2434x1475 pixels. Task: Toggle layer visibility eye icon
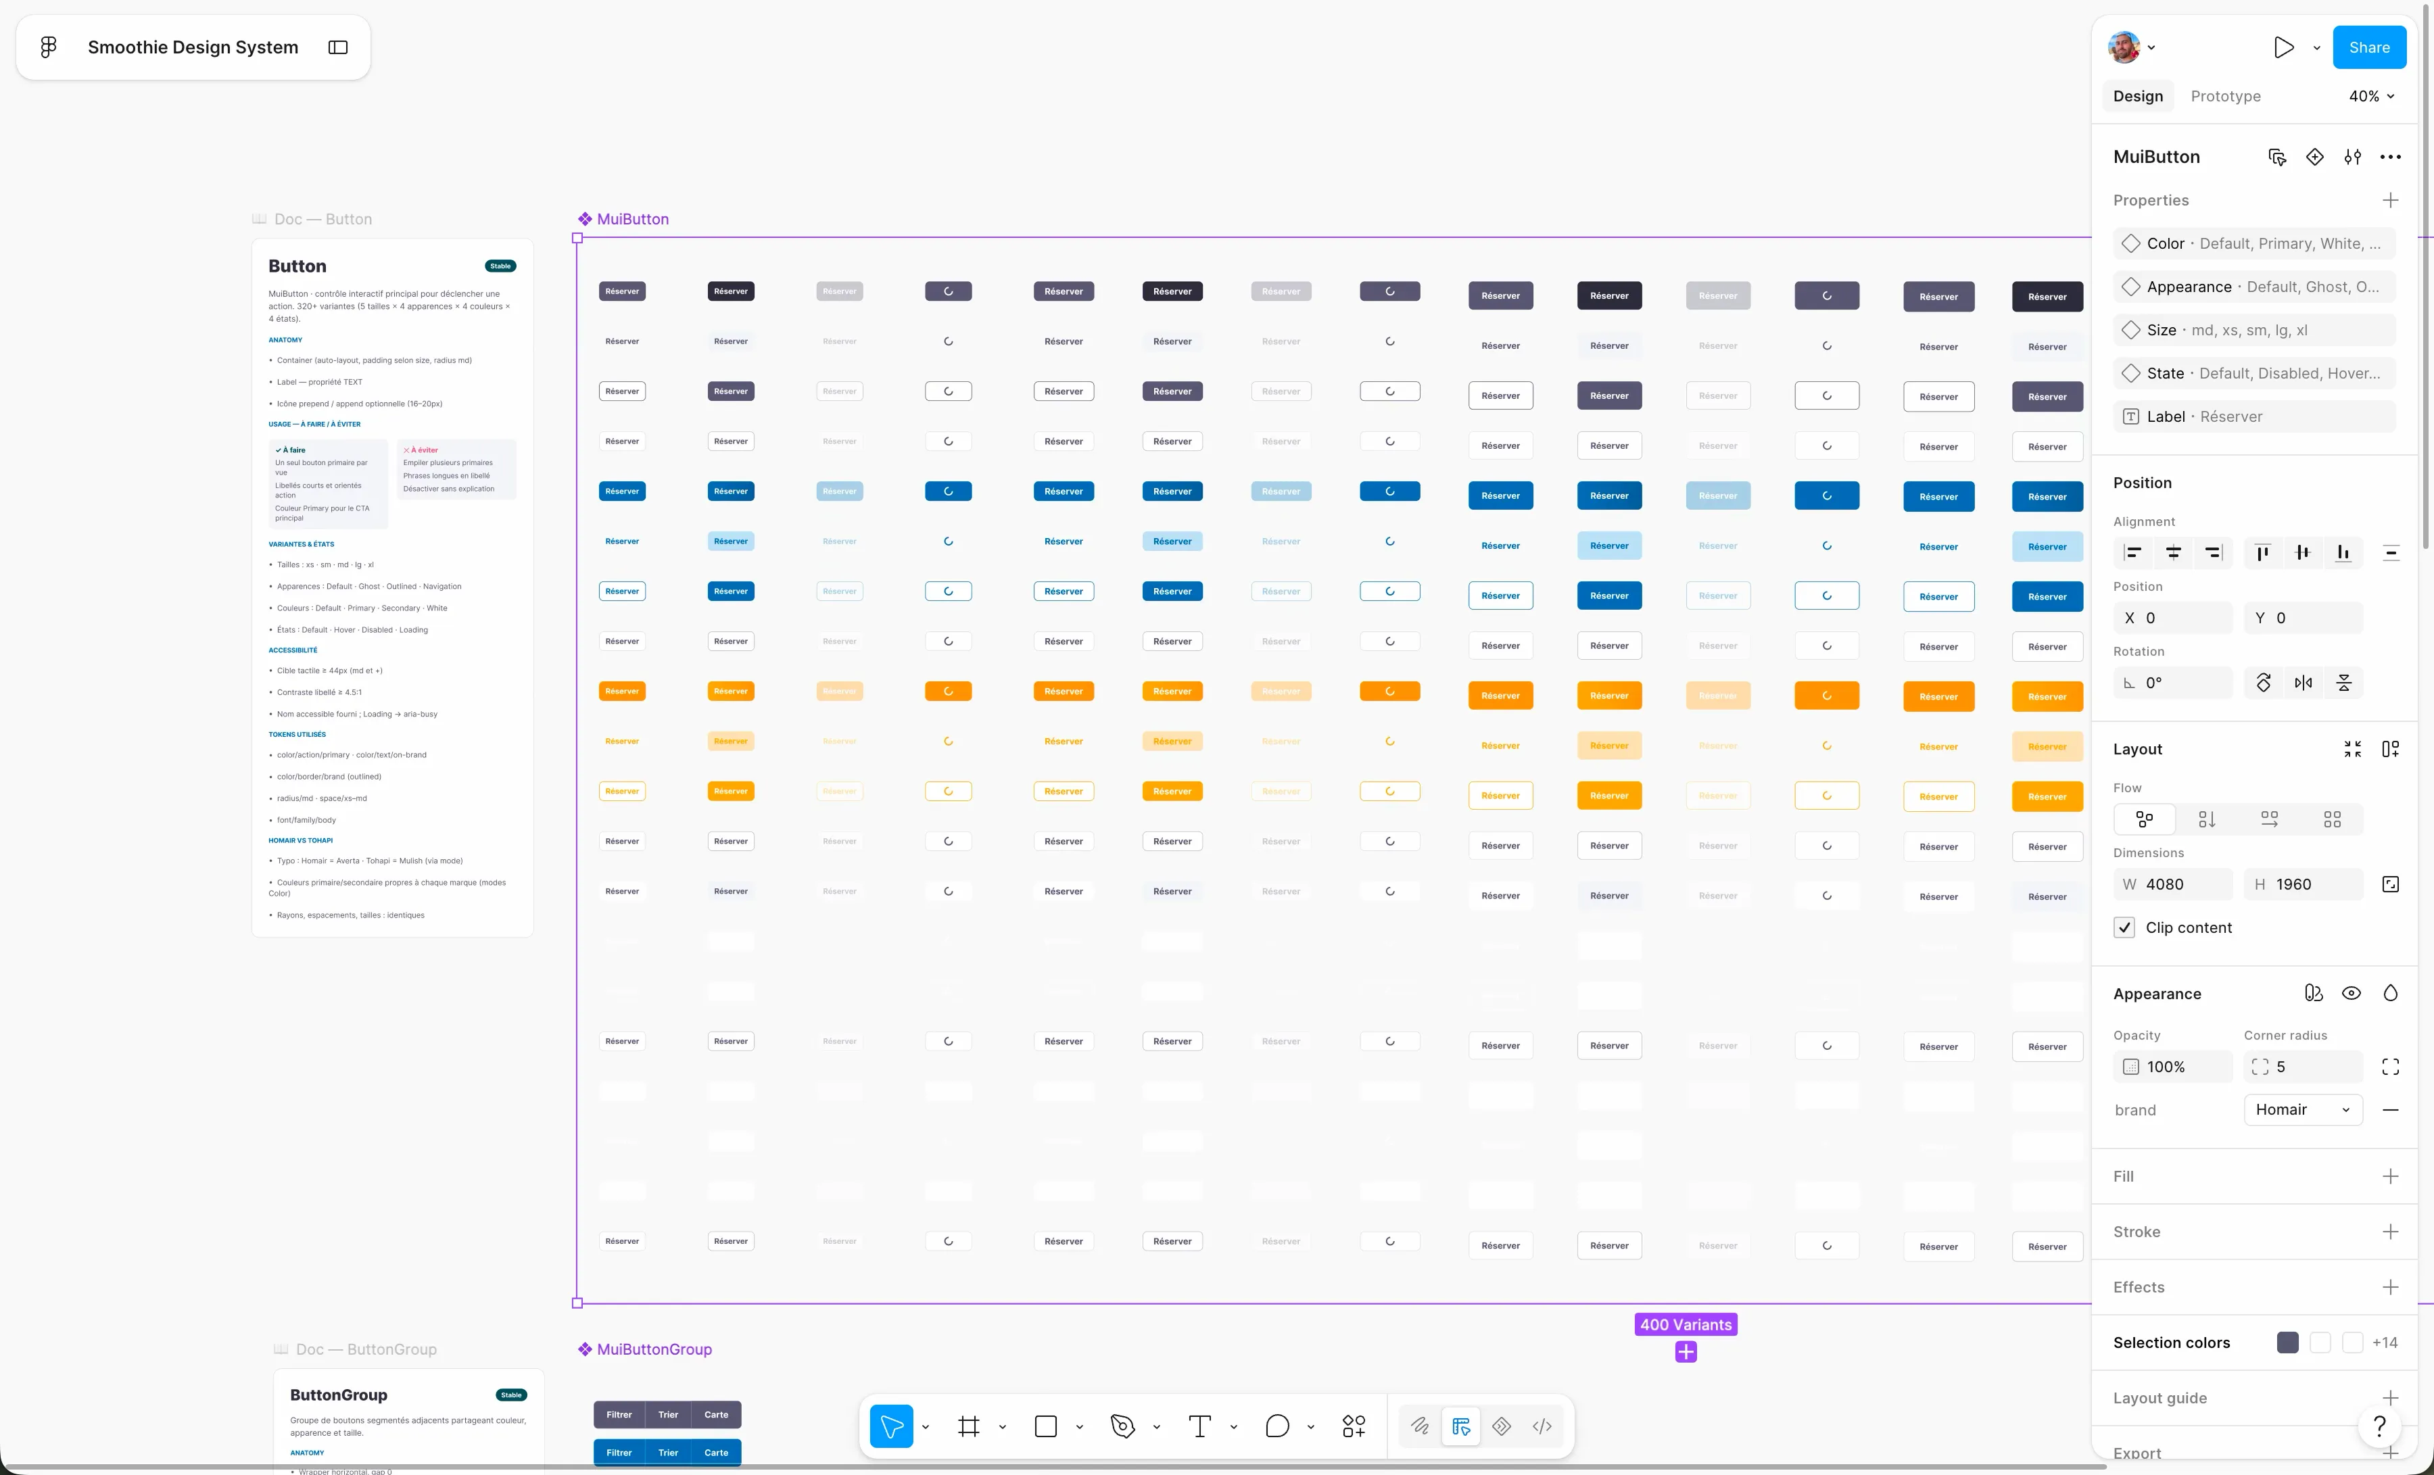pyautogui.click(x=2351, y=993)
